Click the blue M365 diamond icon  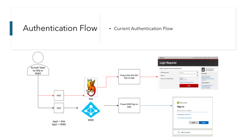pyautogui.click(x=91, y=110)
